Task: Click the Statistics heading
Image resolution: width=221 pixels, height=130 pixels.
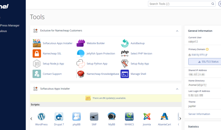Action: tap(193, 127)
